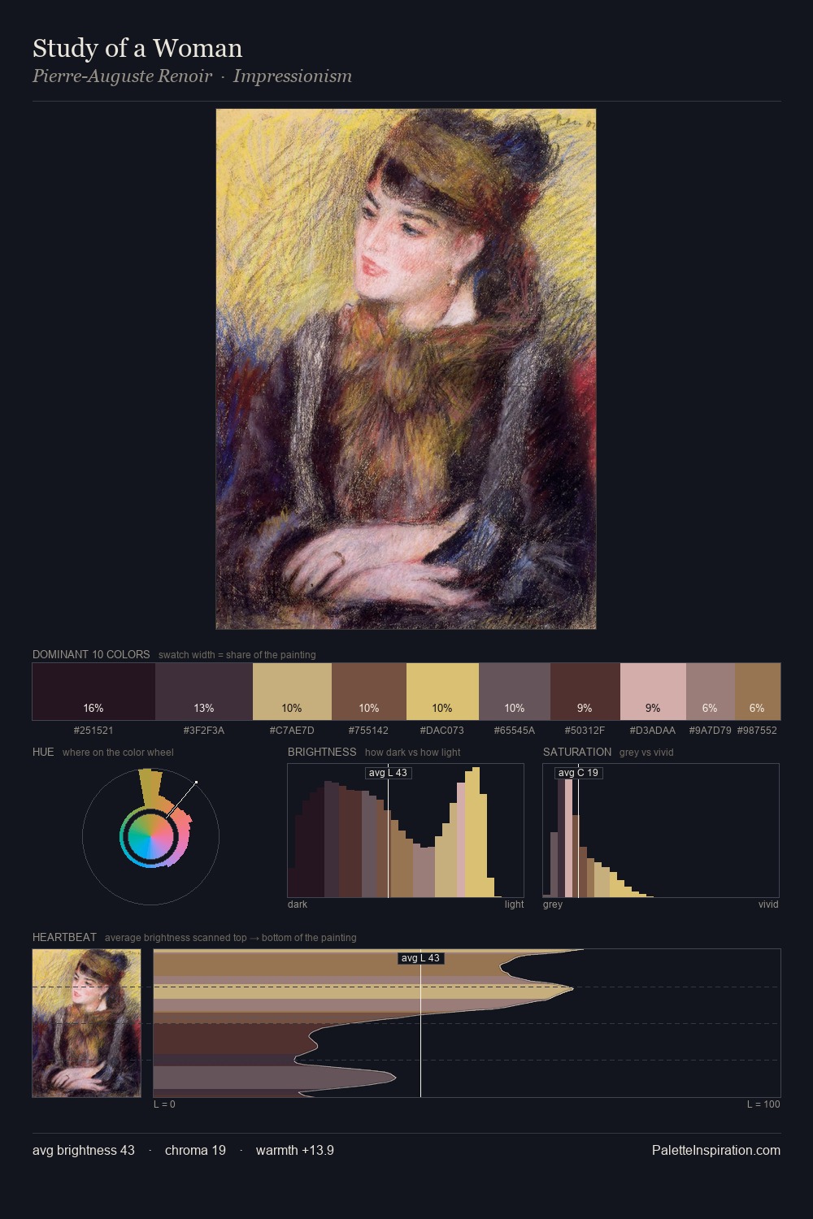The height and width of the screenshot is (1219, 813).
Task: Click the hex code text '#C7AE7D'
Action: (x=292, y=731)
